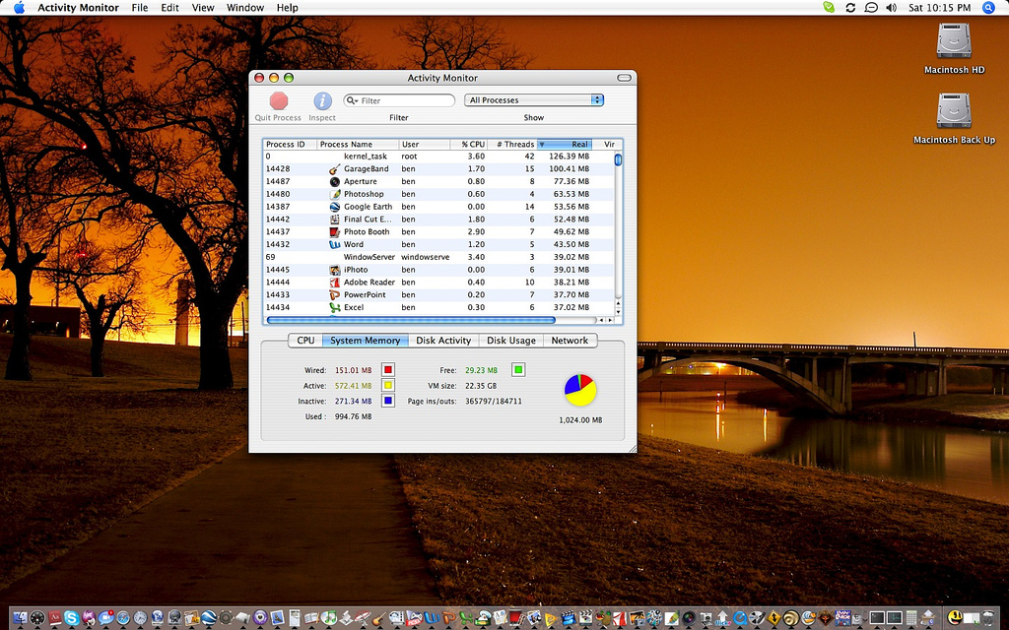The height and width of the screenshot is (630, 1009).
Task: Select the PowerPoint icon in process list
Action: pos(335,295)
